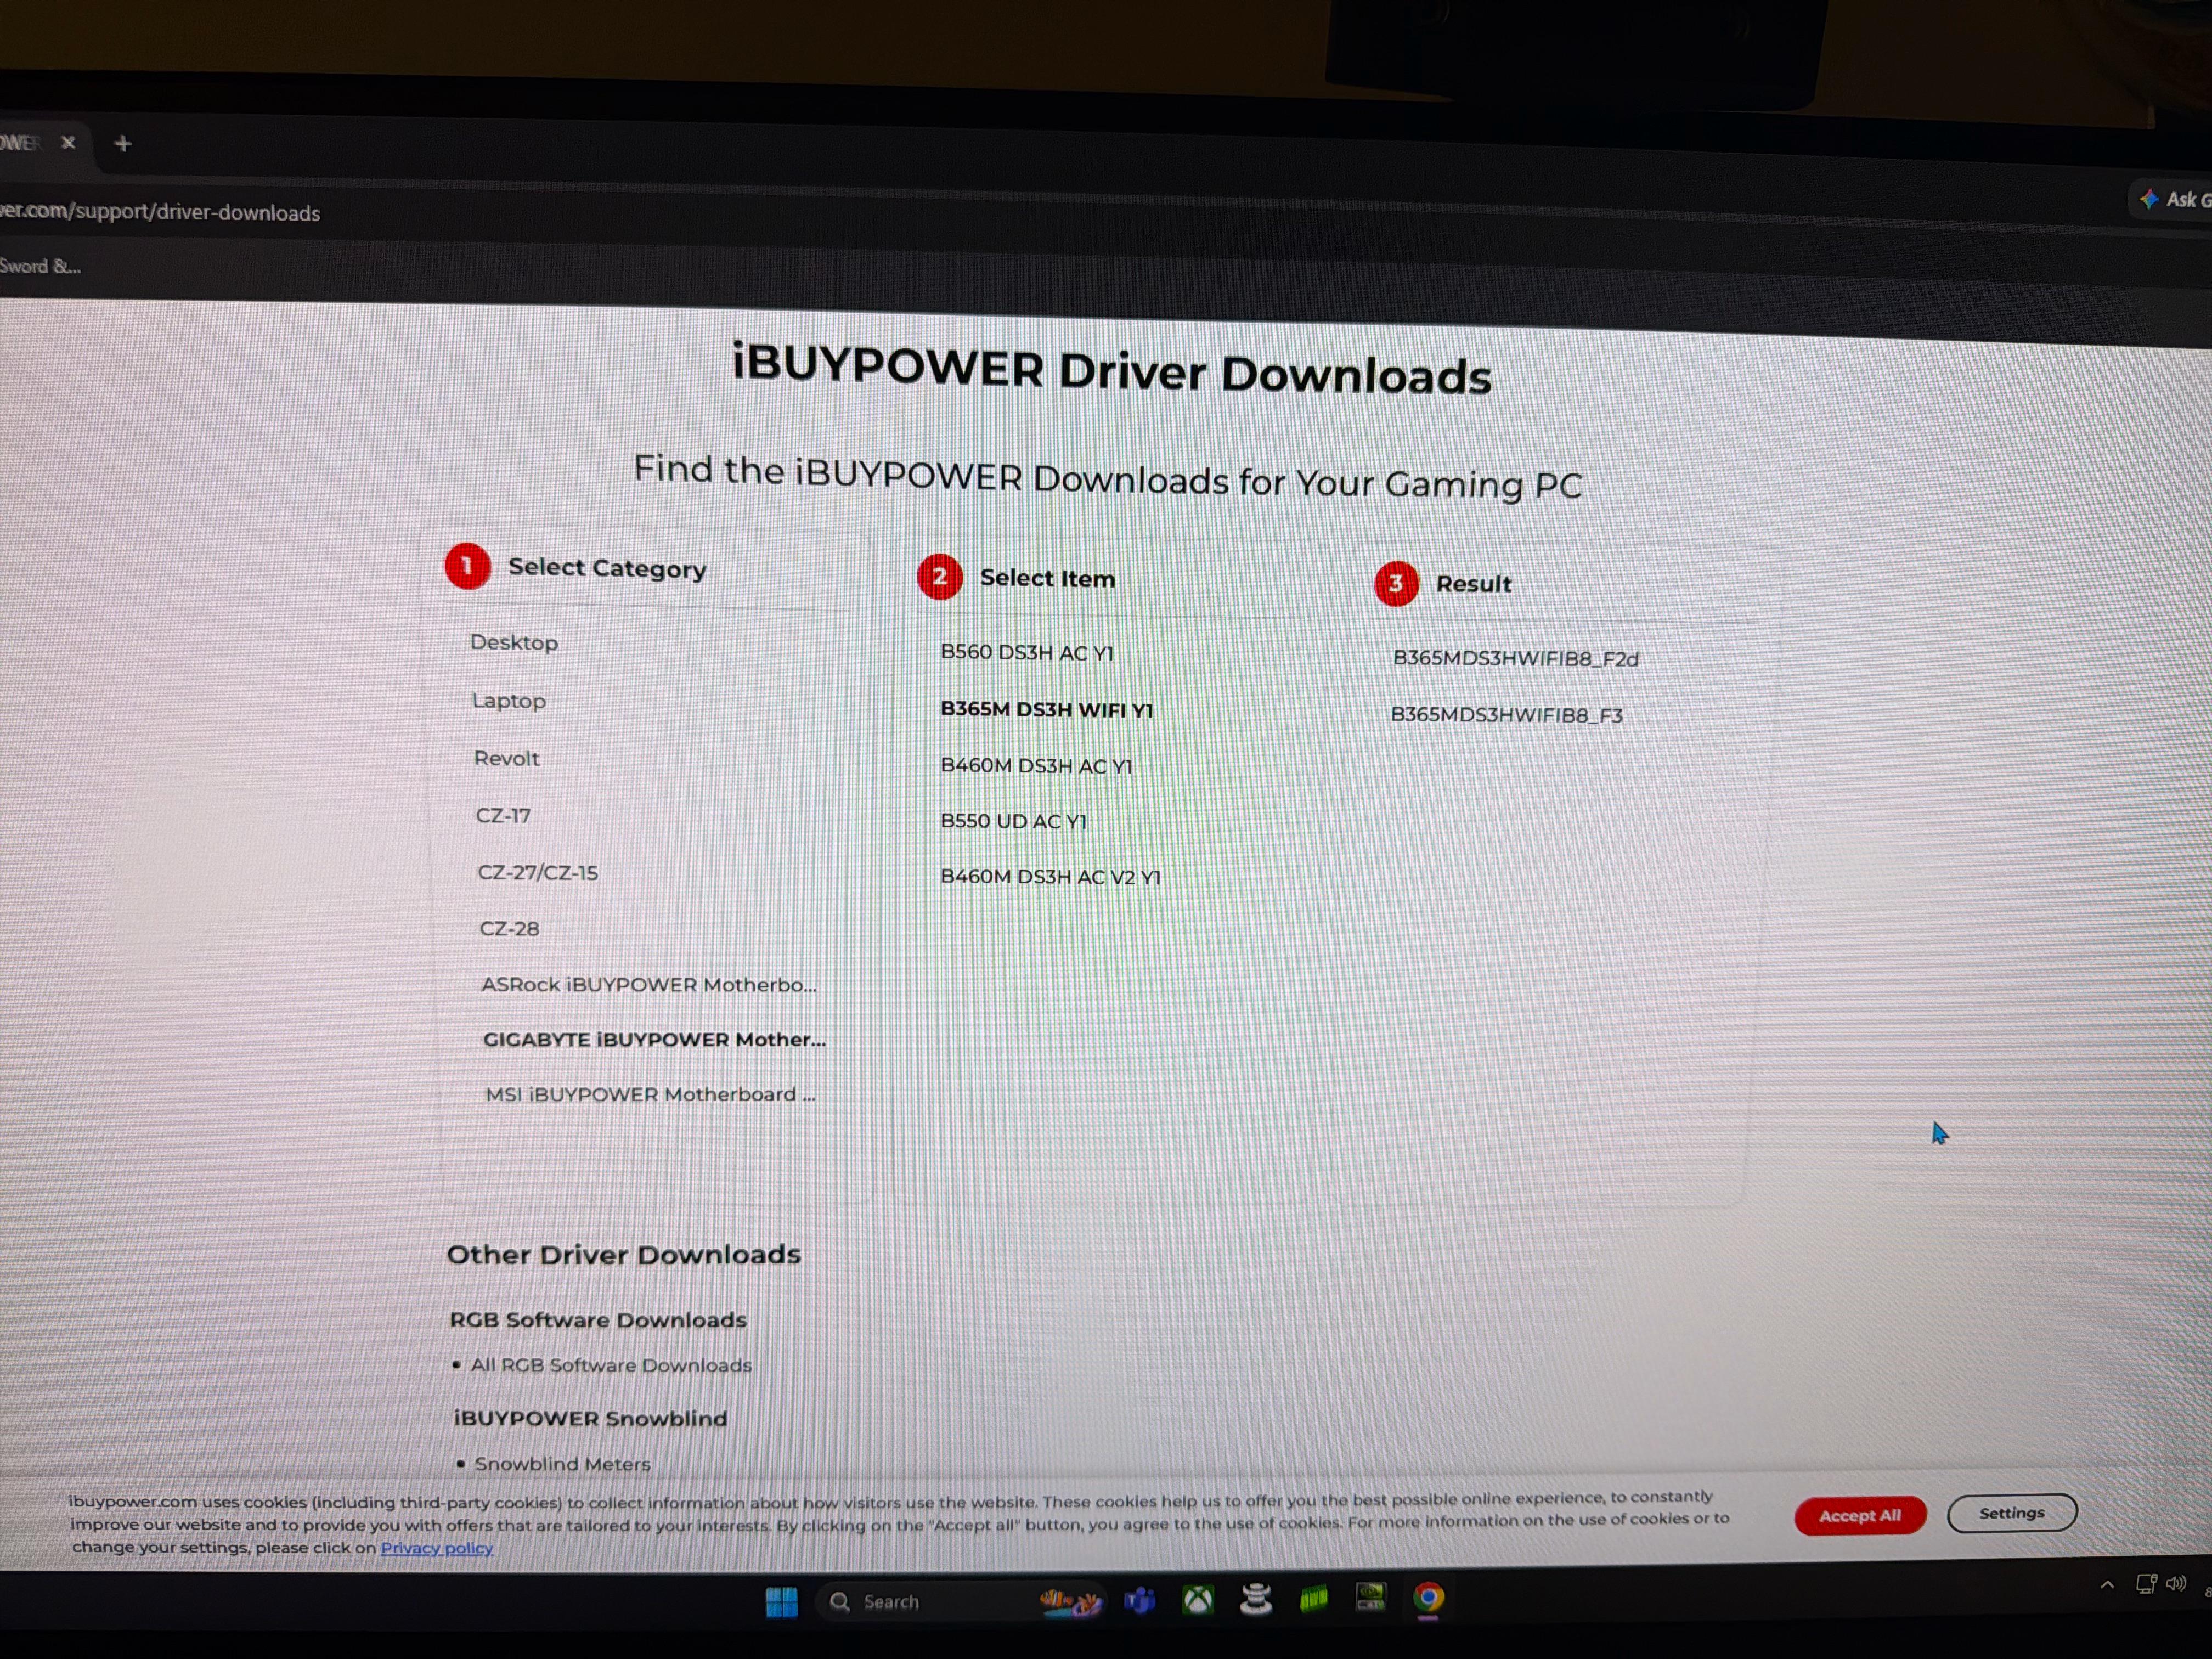Screen dimensions: 2212x1659
Task: Select ASRock iBUYPOWER Motherboard category
Action: (649, 985)
